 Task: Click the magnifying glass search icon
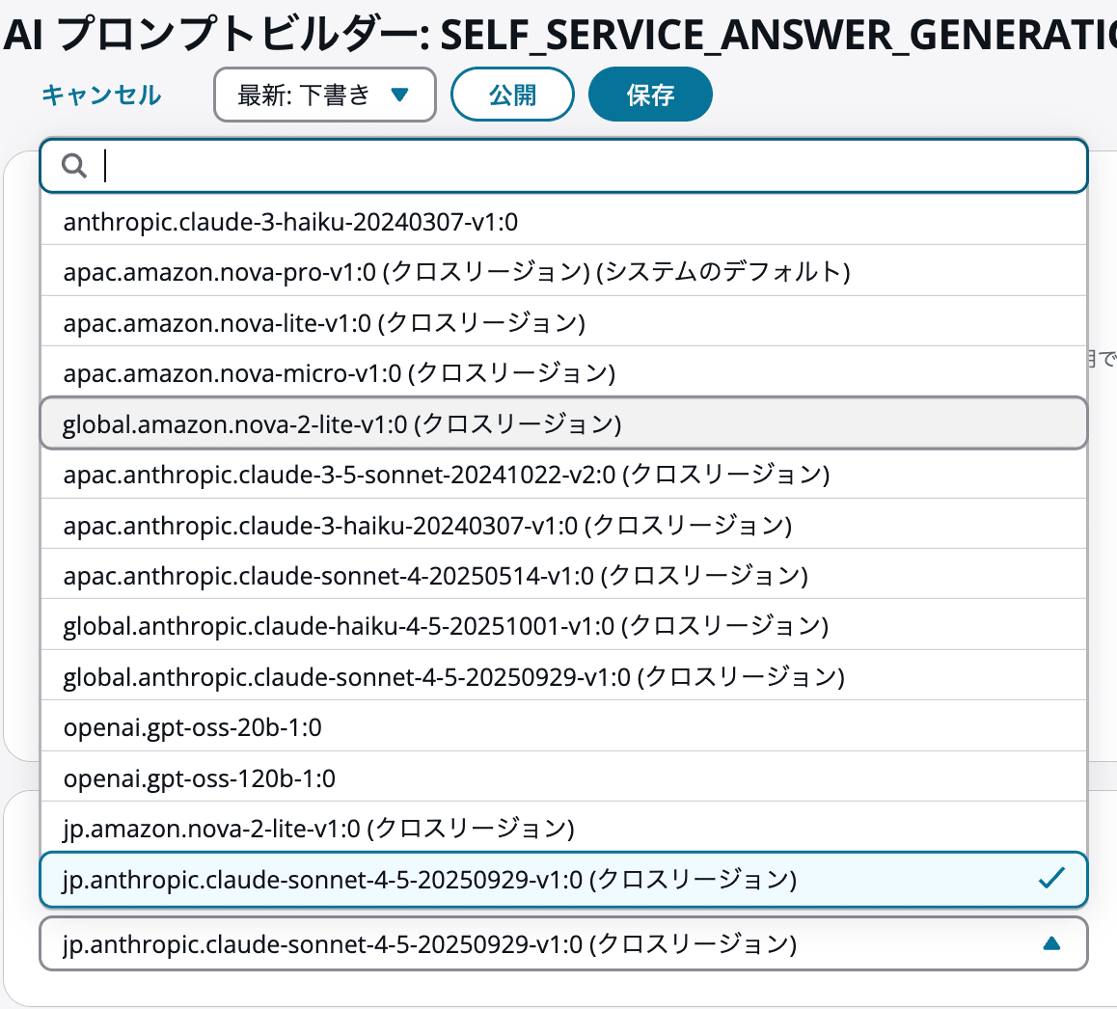coord(72,166)
